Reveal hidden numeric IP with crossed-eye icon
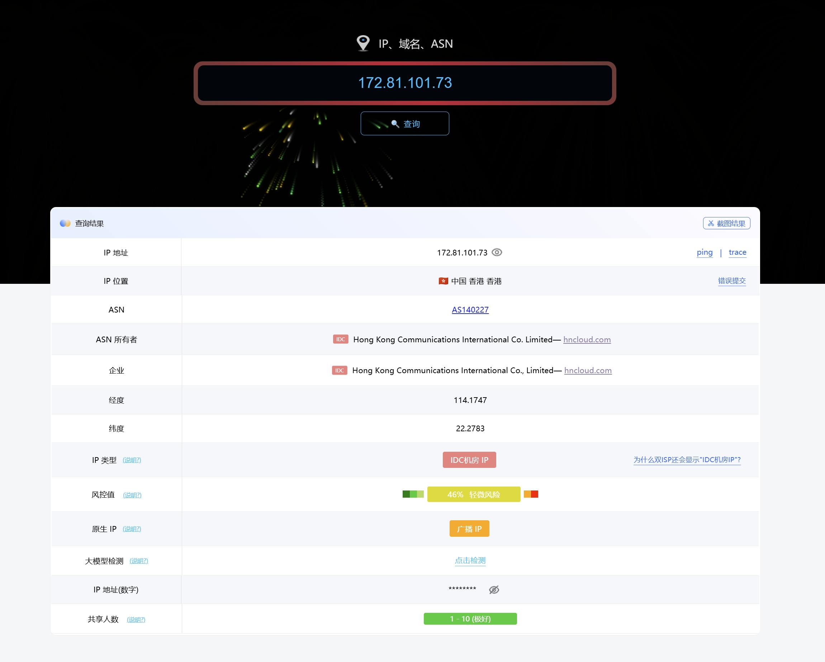 click(x=494, y=590)
